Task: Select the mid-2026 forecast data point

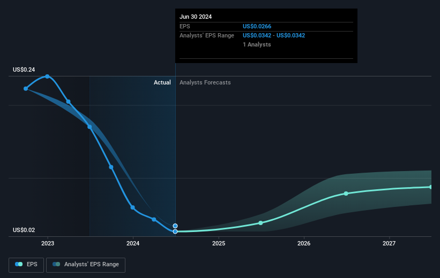Action: click(x=346, y=194)
